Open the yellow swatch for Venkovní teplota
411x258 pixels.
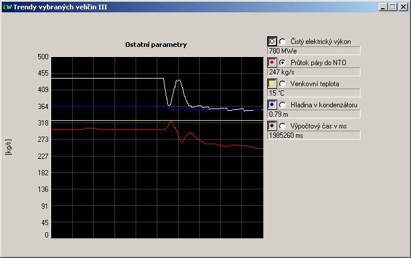[272, 84]
